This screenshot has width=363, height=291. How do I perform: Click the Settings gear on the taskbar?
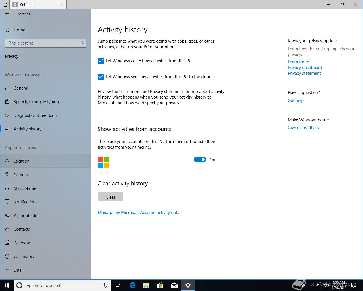click(188, 285)
